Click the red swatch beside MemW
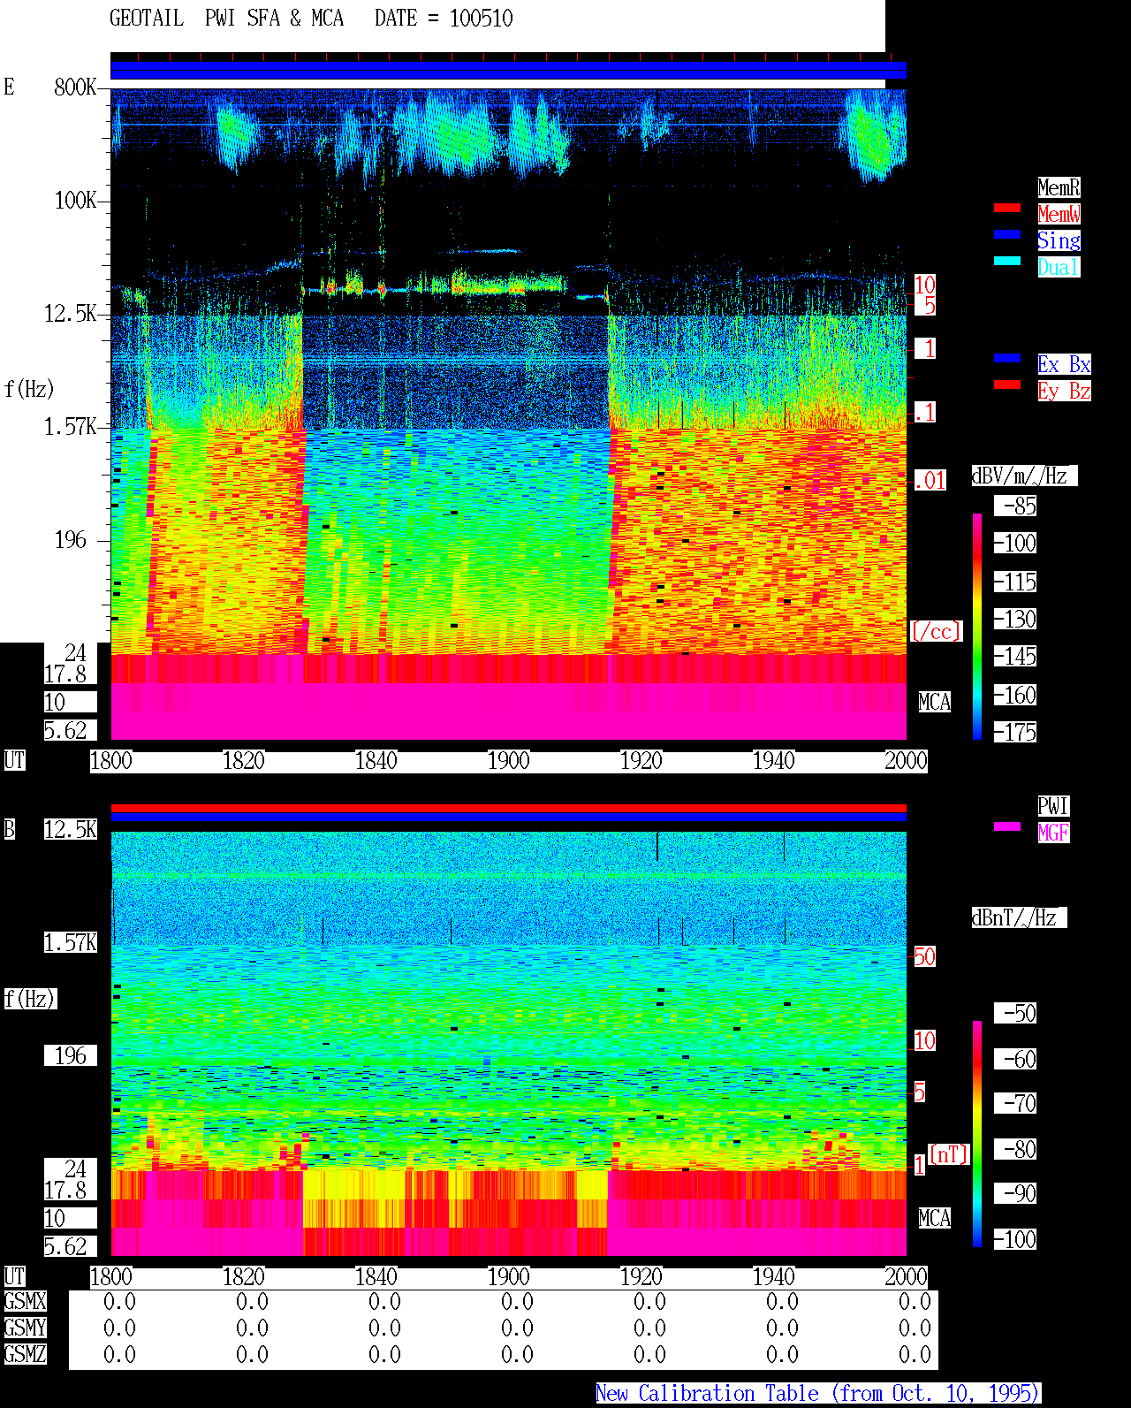 (1007, 208)
